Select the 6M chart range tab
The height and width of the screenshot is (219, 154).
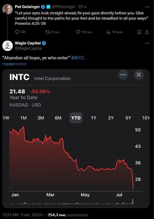point(58,118)
